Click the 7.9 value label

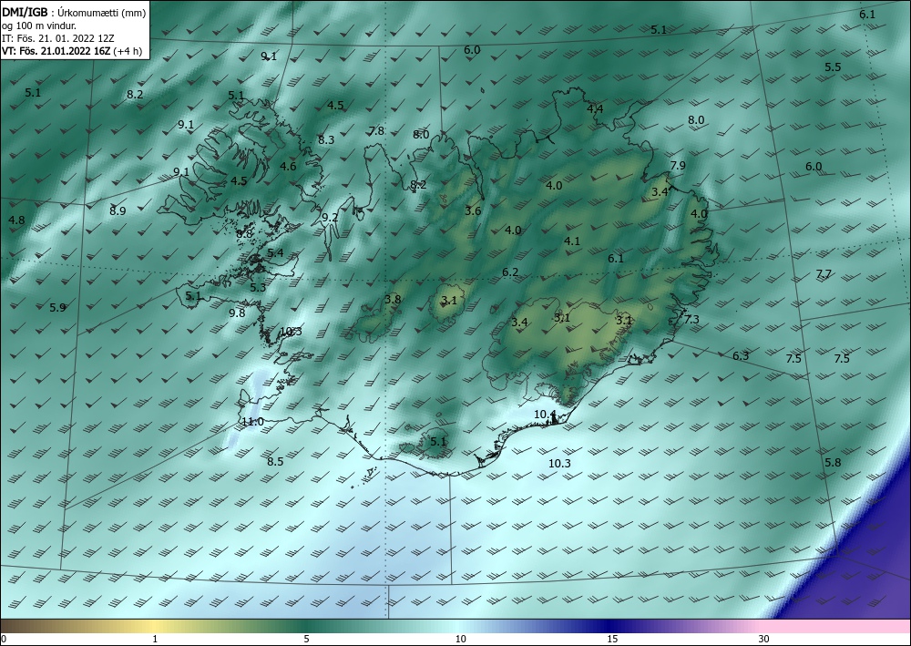[x=678, y=166]
